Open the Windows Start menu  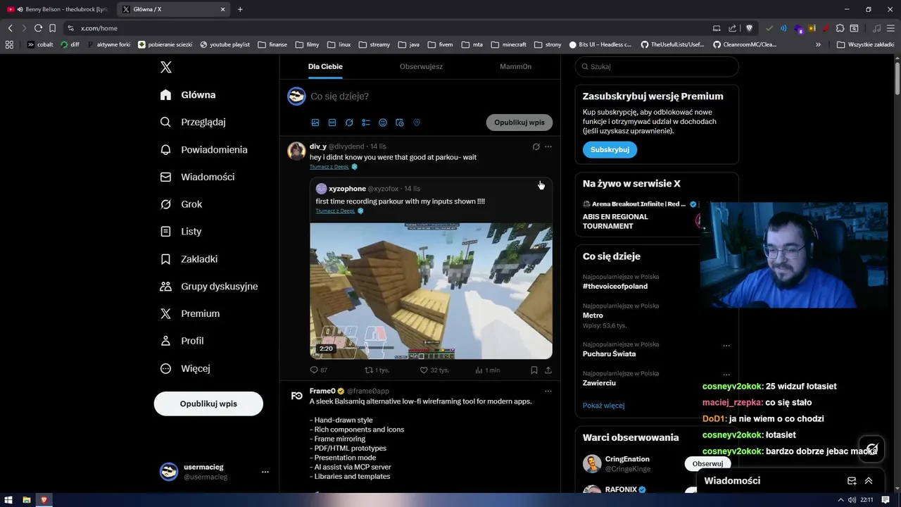[10, 500]
